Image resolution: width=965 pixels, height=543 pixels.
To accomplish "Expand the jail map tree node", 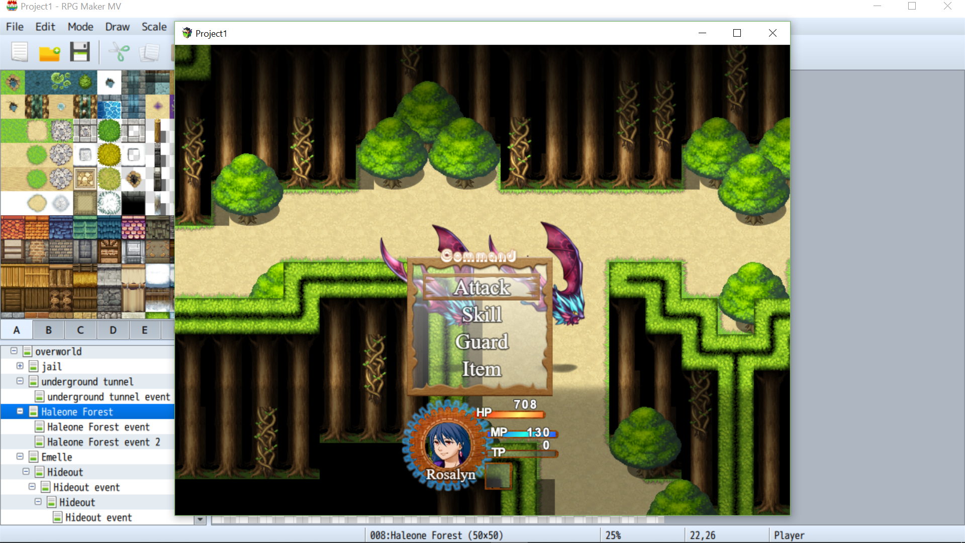I will [20, 366].
